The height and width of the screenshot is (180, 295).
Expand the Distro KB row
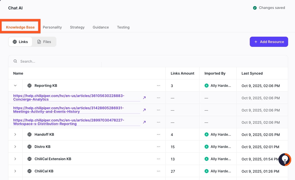click(x=15, y=147)
